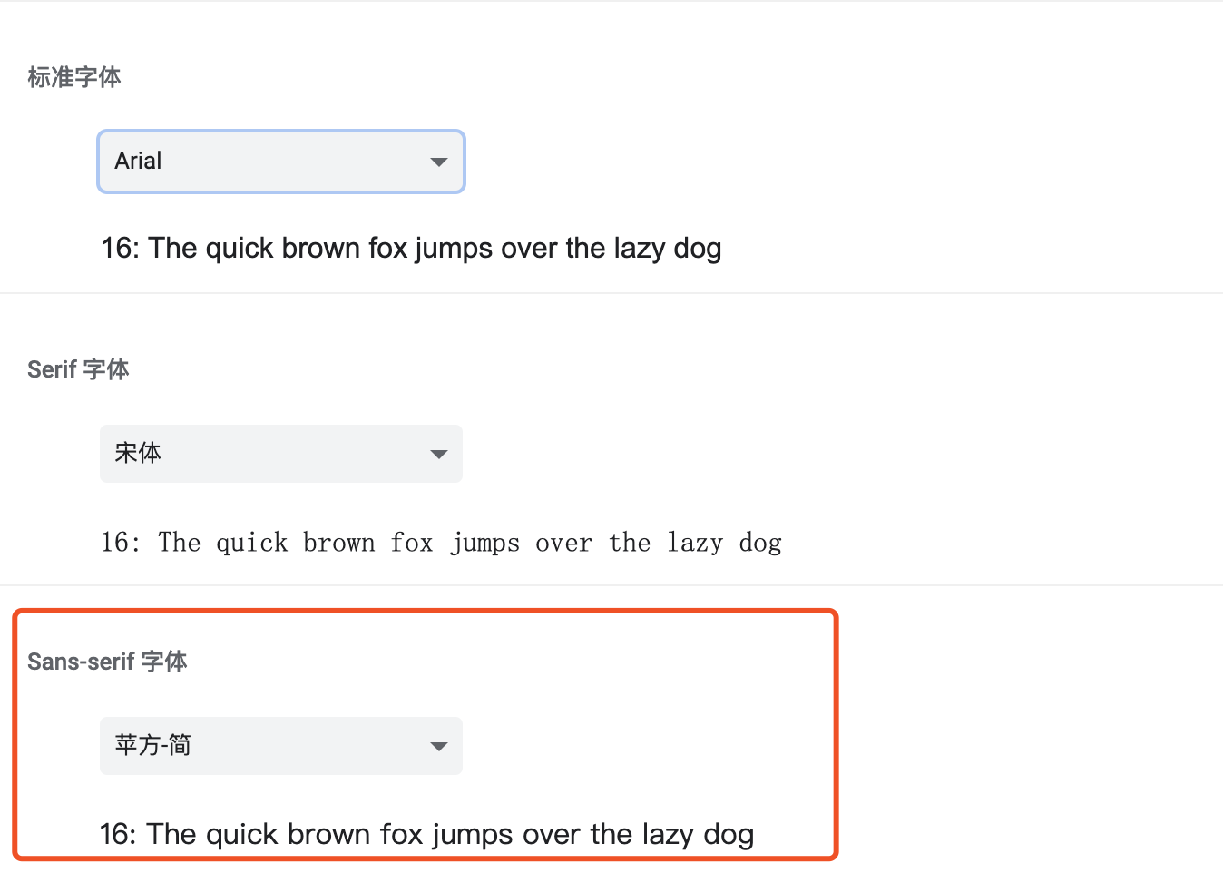Screen dimensions: 1223x873
Task: Click the Arial preview sentence
Action: point(412,248)
